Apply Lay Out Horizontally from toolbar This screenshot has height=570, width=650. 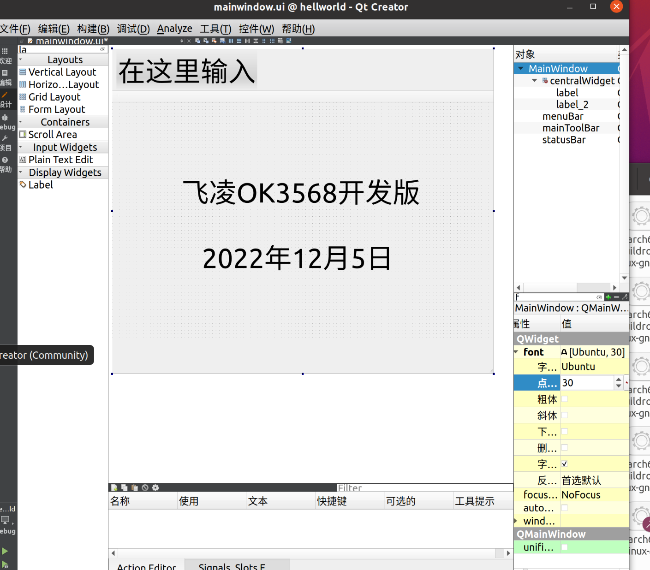pyautogui.click(x=231, y=41)
